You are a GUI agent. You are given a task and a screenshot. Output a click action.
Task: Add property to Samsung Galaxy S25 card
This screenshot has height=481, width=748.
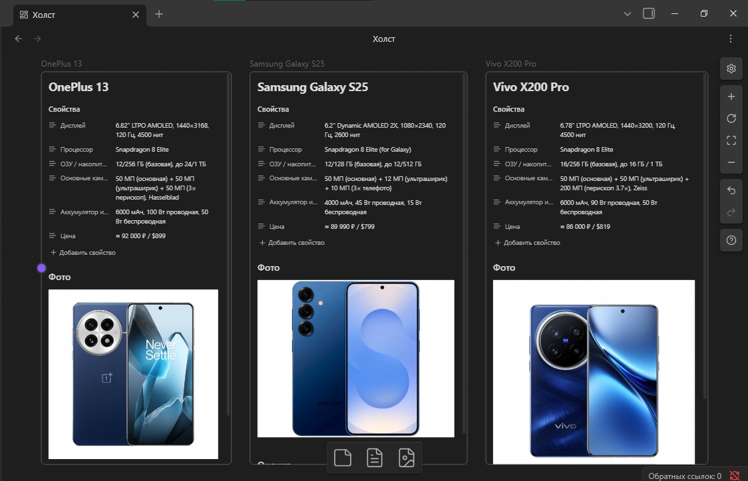[x=292, y=243]
